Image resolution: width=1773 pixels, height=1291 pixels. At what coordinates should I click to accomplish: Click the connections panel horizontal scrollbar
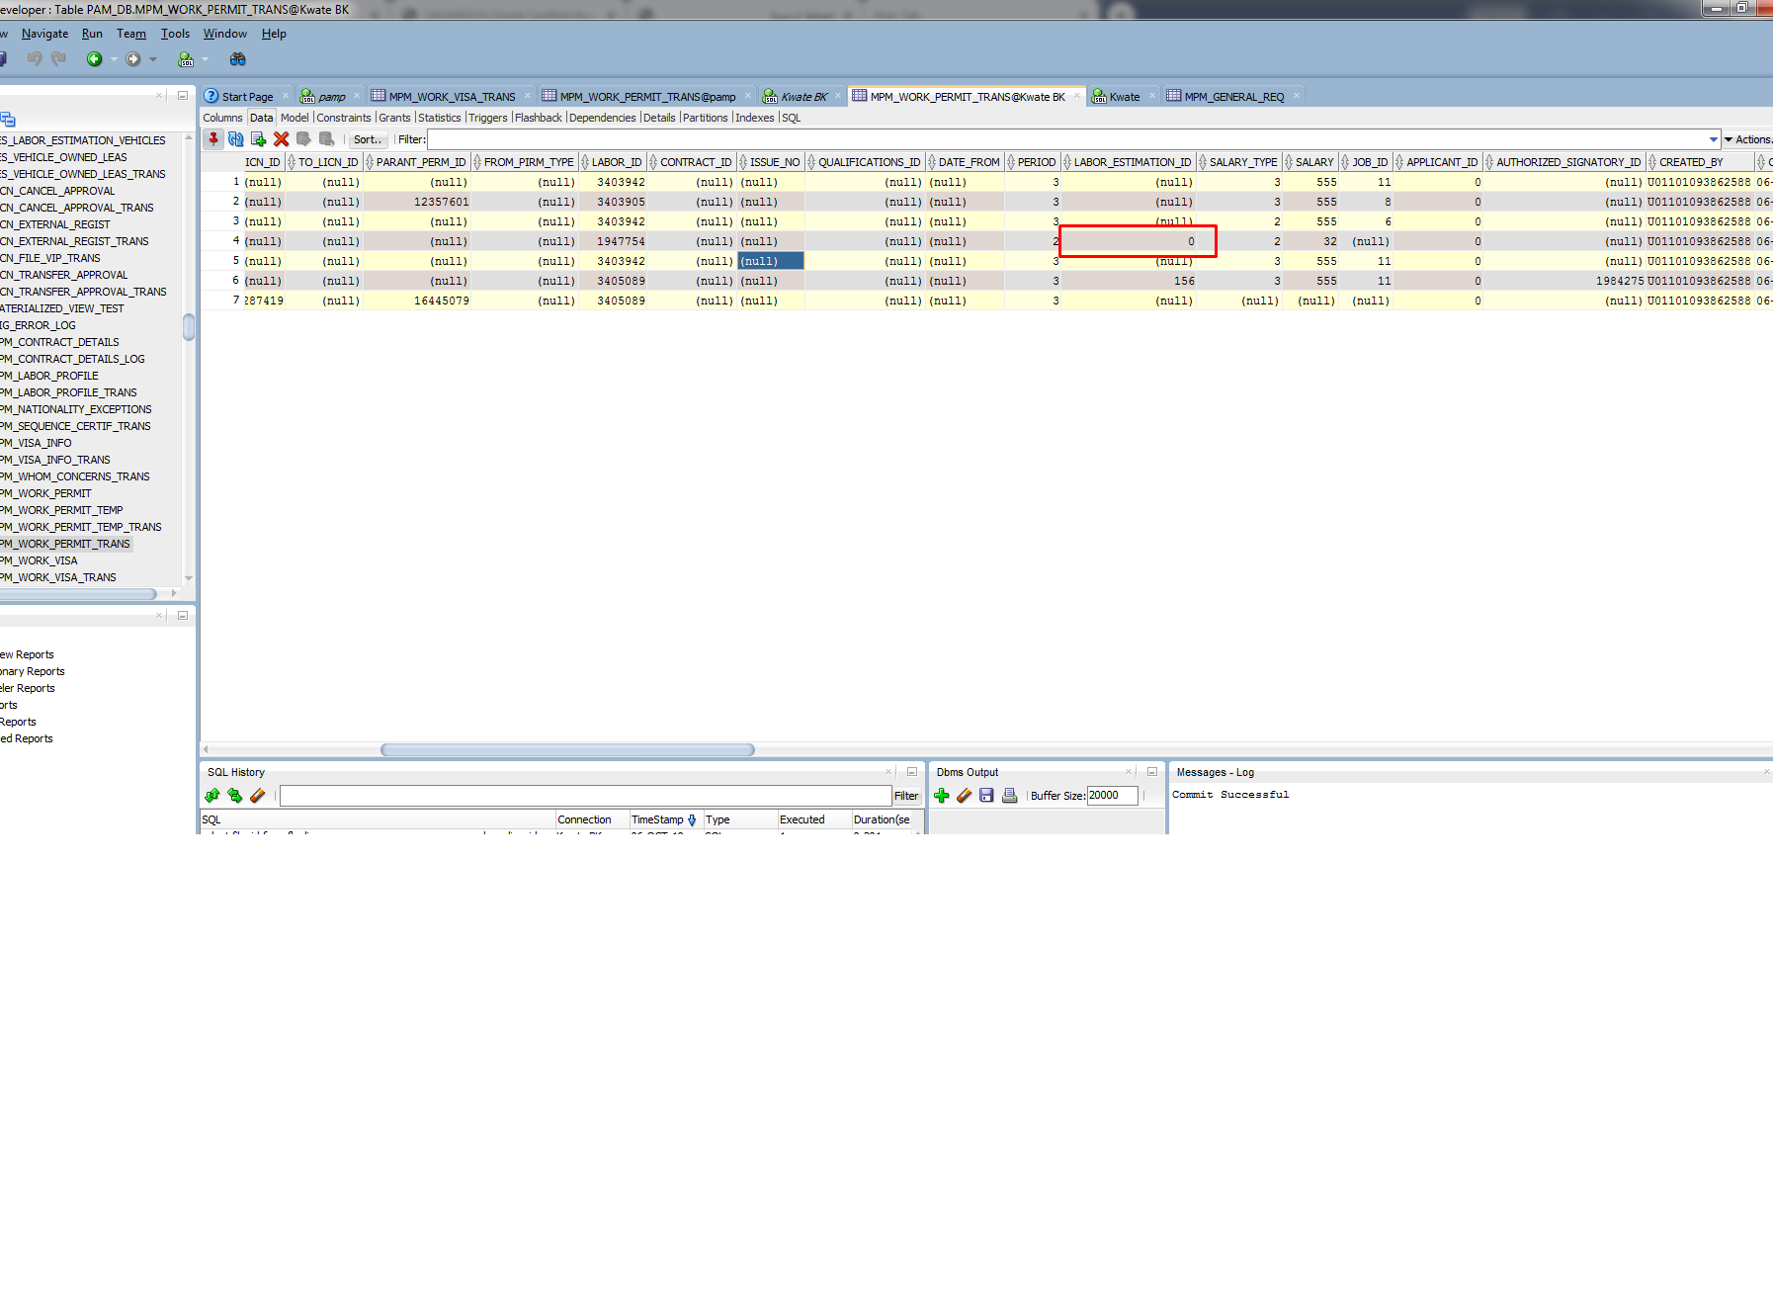click(78, 594)
